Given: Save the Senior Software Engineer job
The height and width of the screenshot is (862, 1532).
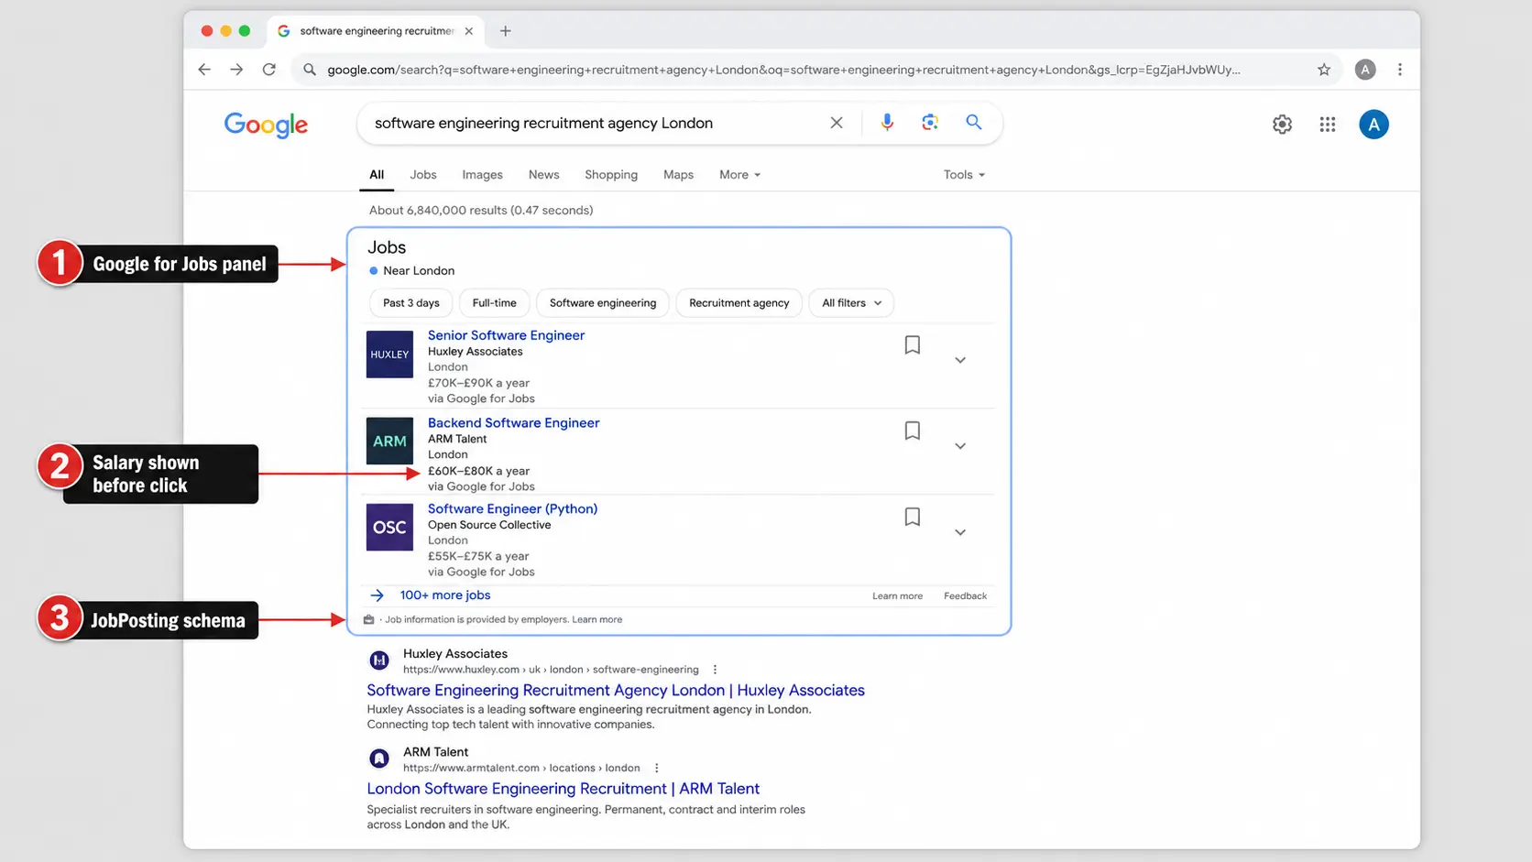Looking at the screenshot, I should [x=913, y=345].
